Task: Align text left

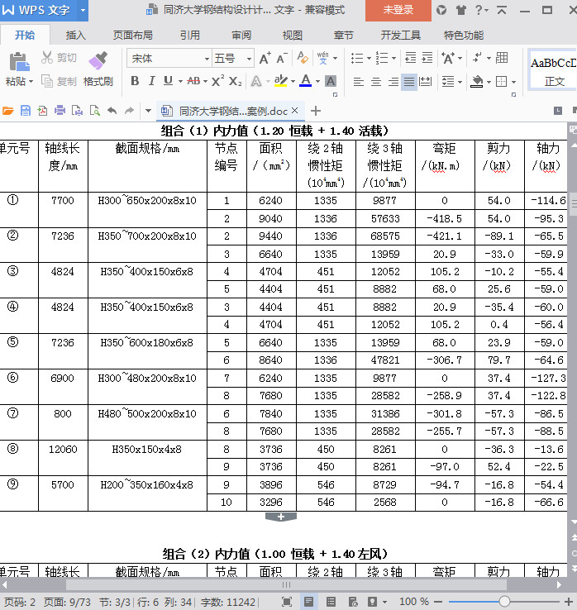Action: 358,82
